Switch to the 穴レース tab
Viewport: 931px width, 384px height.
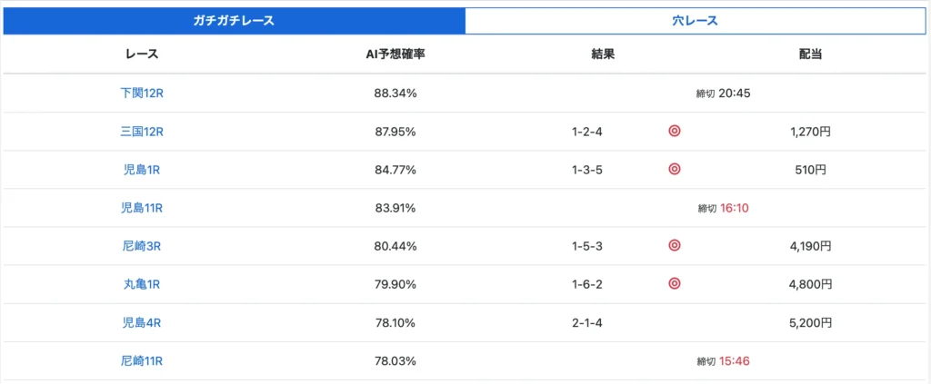tap(695, 20)
